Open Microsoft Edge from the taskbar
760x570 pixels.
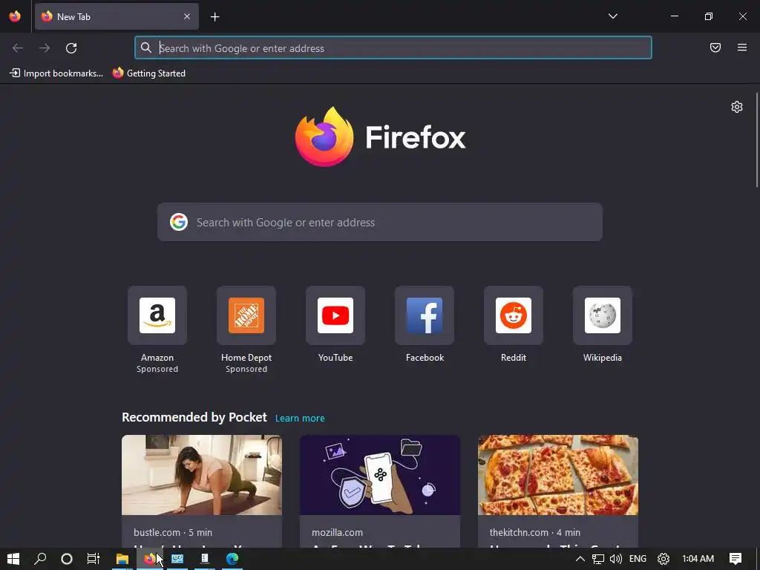(x=232, y=559)
